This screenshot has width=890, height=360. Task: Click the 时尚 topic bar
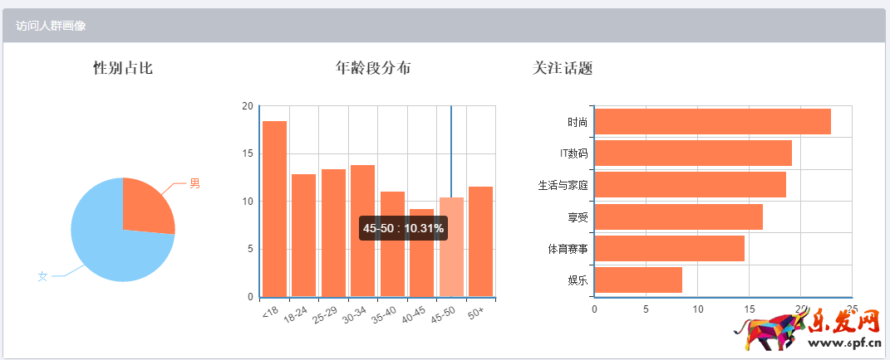point(712,121)
